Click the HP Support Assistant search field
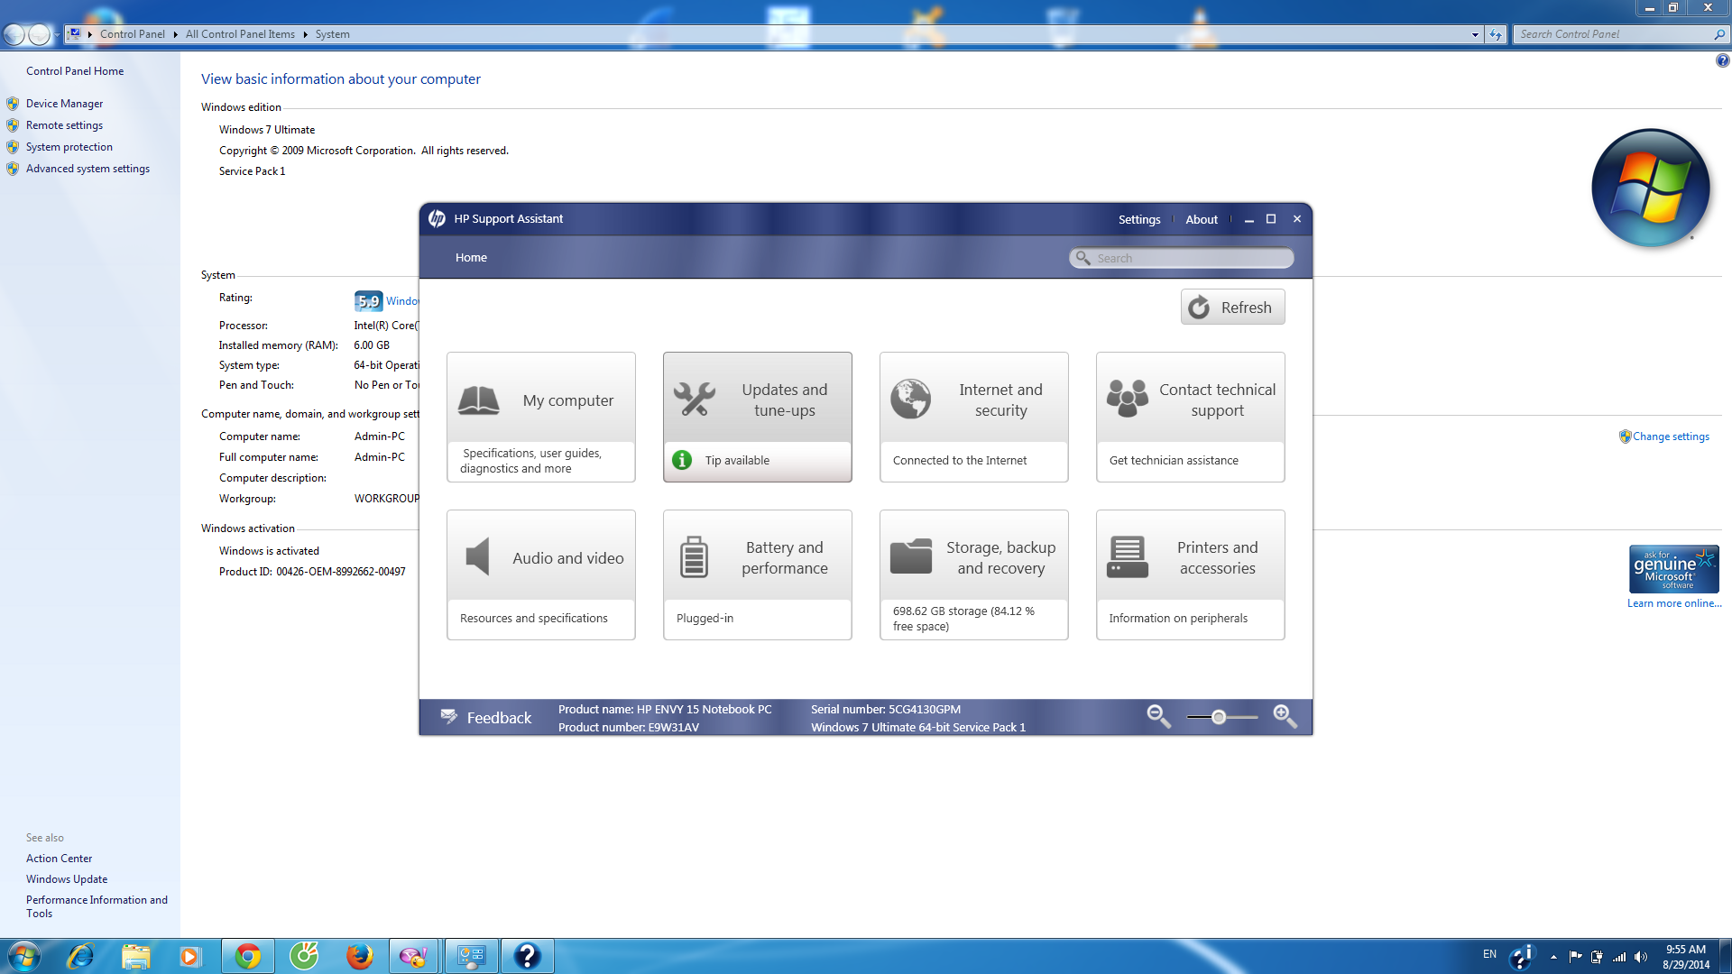 tap(1182, 258)
